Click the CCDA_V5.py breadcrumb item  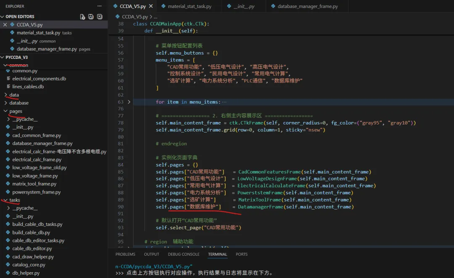(x=135, y=16)
